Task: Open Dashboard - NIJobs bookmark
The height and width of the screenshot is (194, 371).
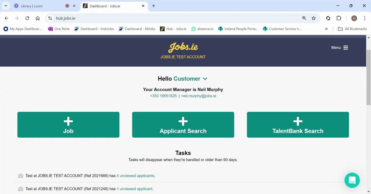Action: [x=137, y=29]
